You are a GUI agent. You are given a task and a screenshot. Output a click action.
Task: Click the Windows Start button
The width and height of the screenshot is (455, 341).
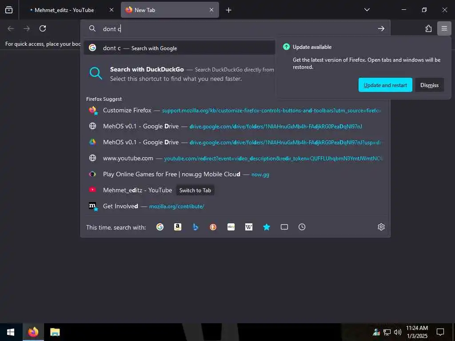point(11,332)
